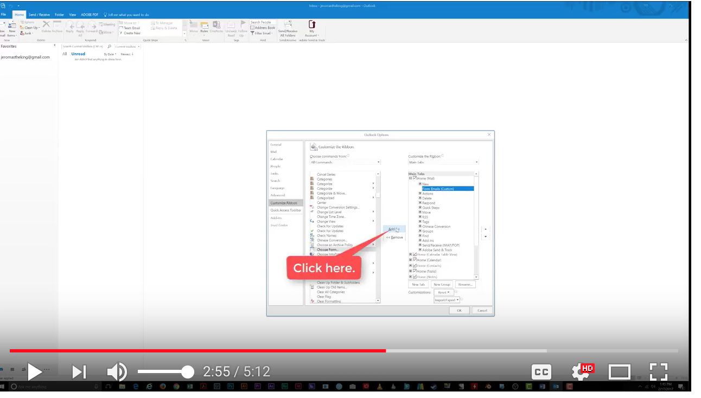Open the Address Book
This screenshot has height=398, width=701.
(263, 28)
